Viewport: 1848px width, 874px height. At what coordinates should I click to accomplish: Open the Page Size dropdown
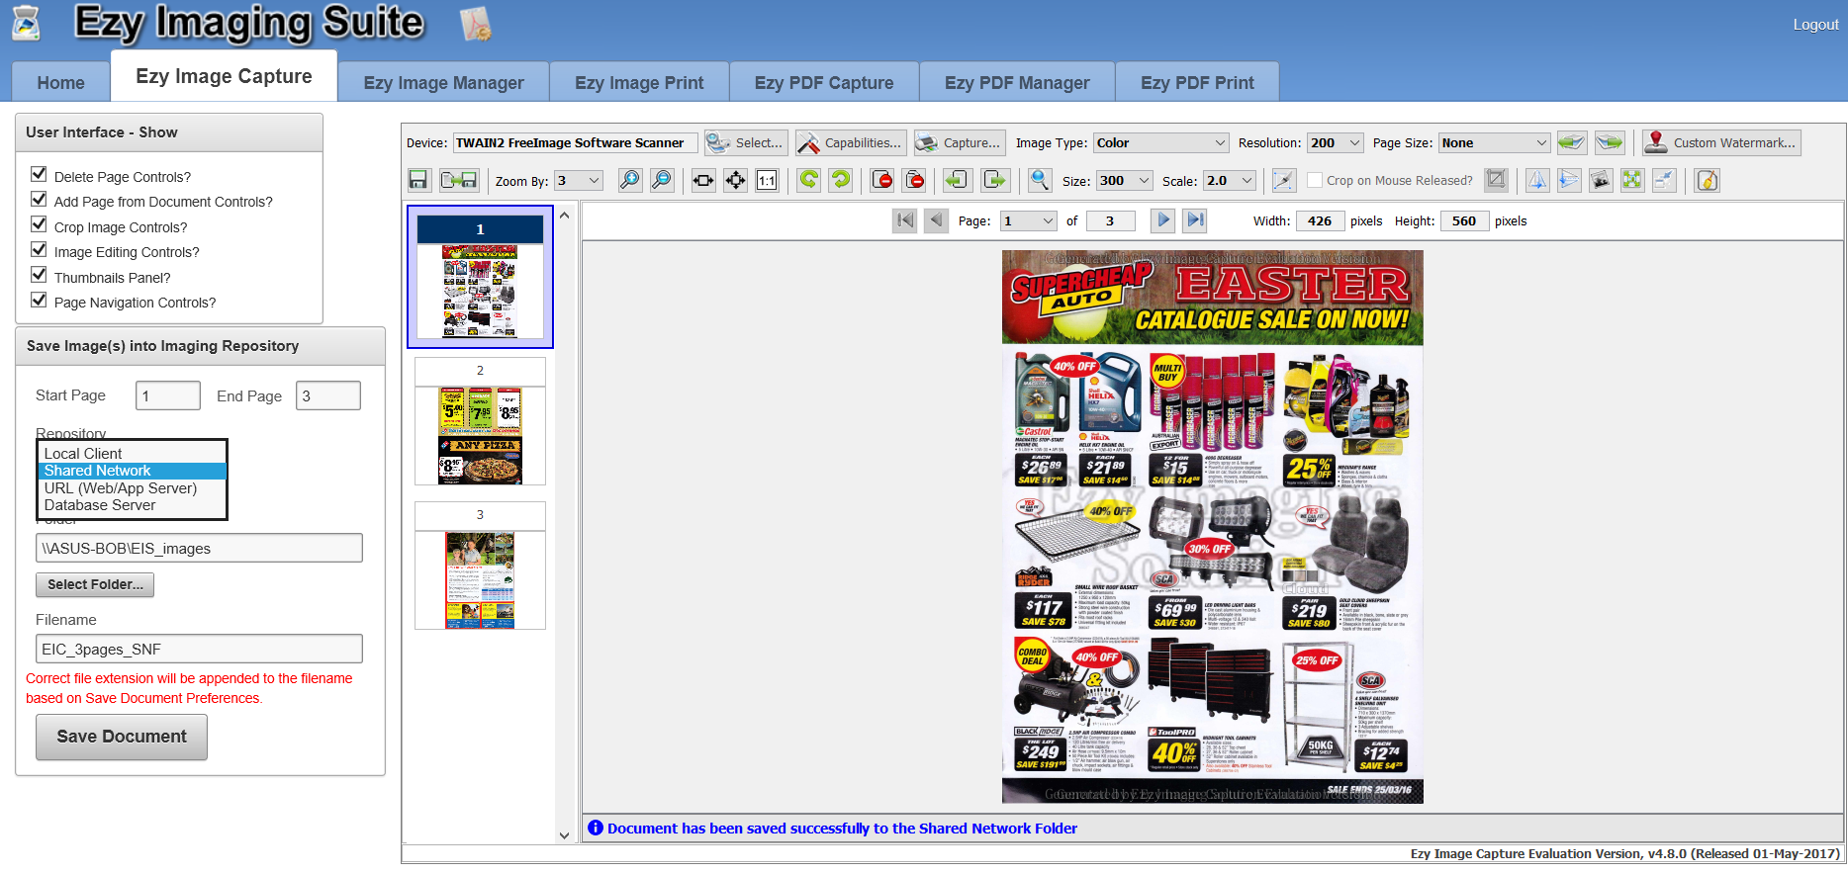(1493, 143)
